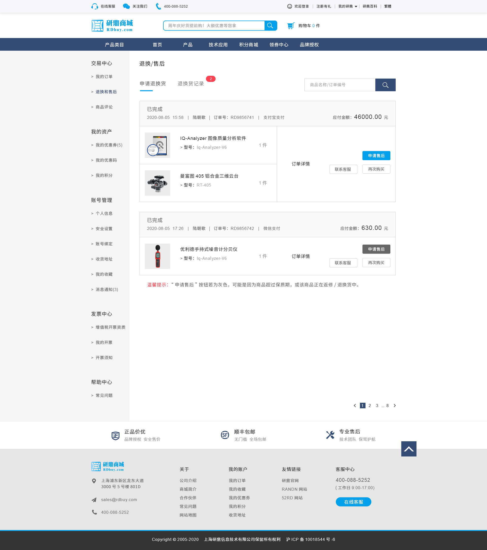This screenshot has height=550, width=487.
Task: Click the order search magnifier button
Action: click(x=385, y=85)
